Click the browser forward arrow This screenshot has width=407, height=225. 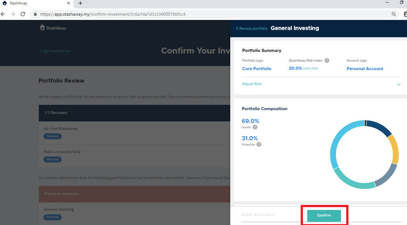(13, 14)
